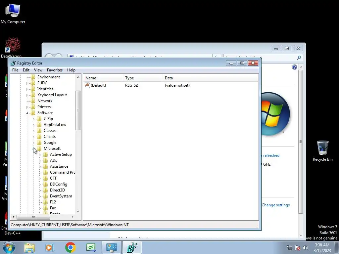
Task: Click the Clients key folder icon
Action: 39,137
